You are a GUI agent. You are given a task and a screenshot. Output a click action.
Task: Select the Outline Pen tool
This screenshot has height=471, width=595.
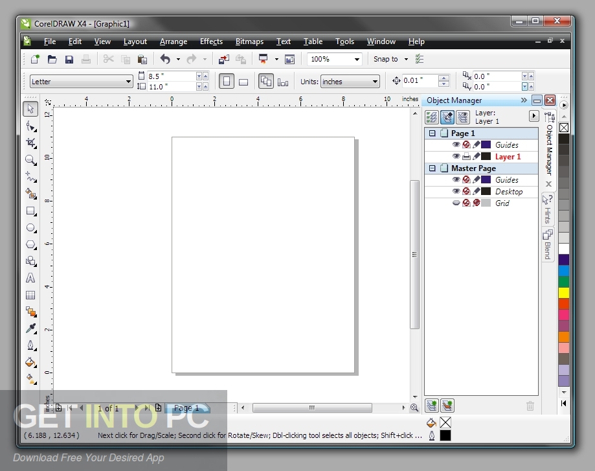pyautogui.click(x=30, y=345)
